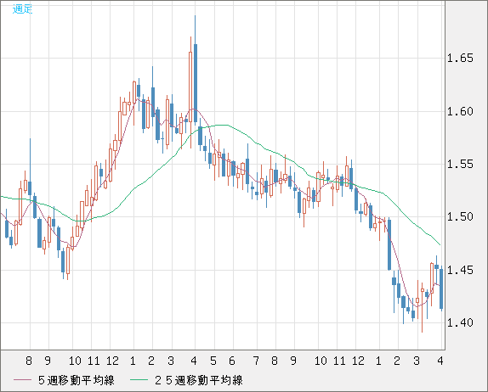Select the 1.65 price axis label
488x392 pixels.
460,58
